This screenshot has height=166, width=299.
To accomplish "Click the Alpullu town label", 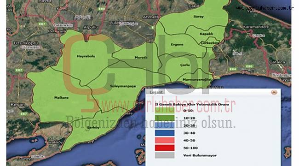I will [91, 27].
